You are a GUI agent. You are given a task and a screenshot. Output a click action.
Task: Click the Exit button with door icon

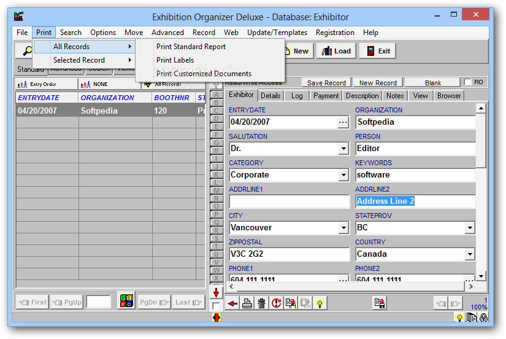378,51
